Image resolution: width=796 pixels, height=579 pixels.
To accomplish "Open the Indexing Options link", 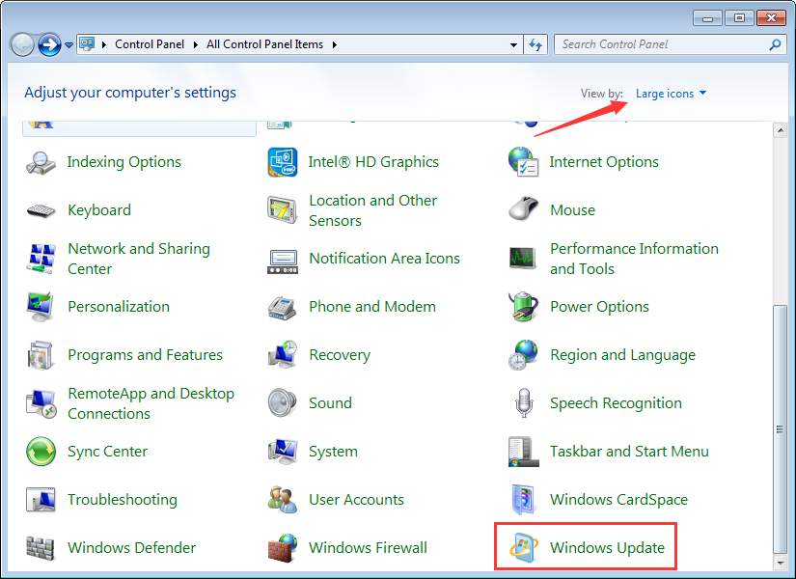I will coord(124,162).
